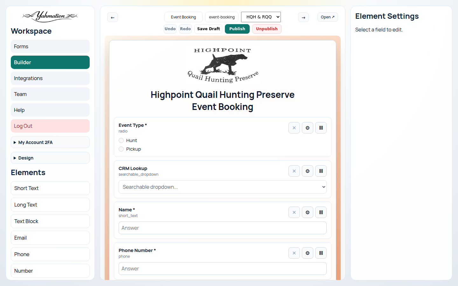Click the drag handle on the CRM Lookup field
This screenshot has width=458, height=286.
point(321,171)
